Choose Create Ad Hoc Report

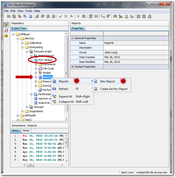tap(112, 89)
